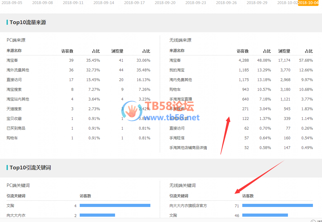Open the 手淘淘宝直播 source row
This screenshot has height=222, width=322.
point(180,99)
